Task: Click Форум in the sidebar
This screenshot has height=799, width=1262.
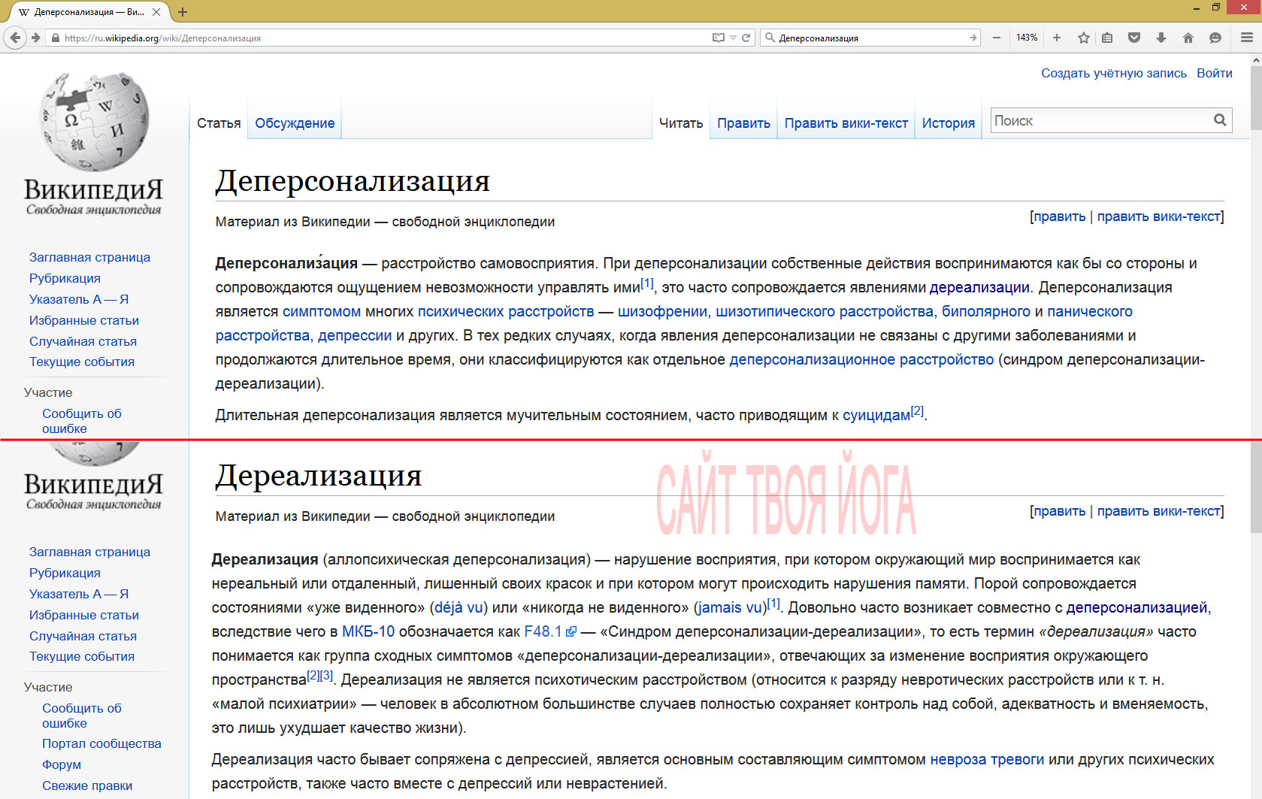Action: click(x=62, y=764)
